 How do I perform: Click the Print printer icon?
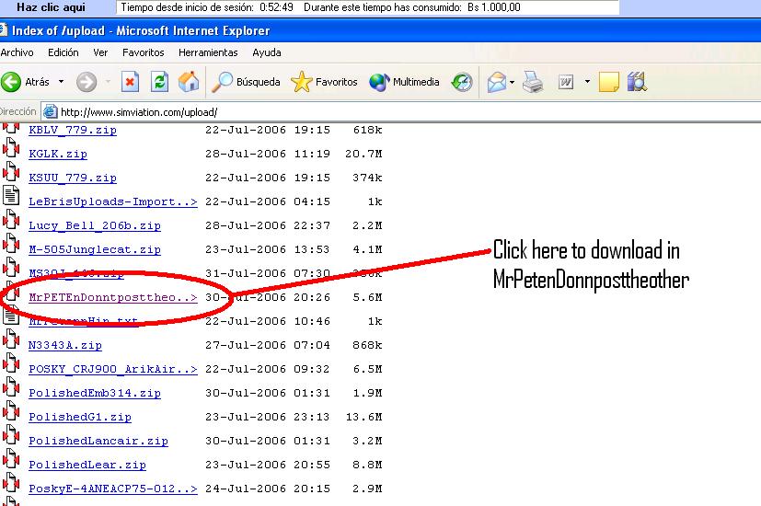click(x=534, y=82)
